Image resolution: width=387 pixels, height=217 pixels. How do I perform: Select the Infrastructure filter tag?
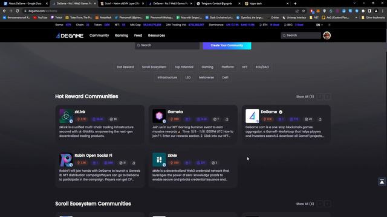pos(167,78)
